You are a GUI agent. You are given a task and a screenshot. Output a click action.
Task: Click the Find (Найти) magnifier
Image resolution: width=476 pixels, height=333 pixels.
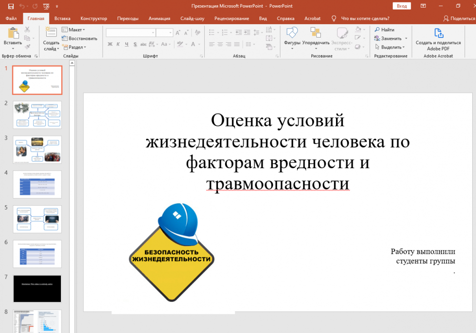(x=378, y=30)
